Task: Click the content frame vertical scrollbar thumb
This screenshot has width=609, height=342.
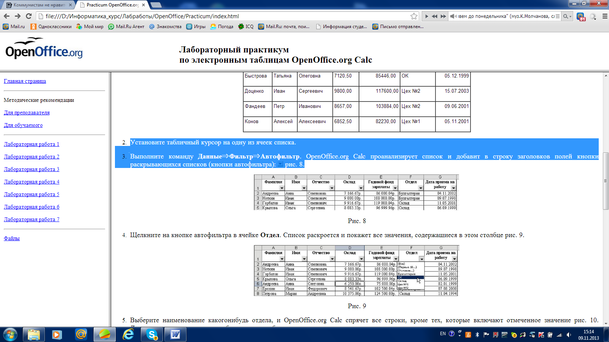Action: click(606, 181)
